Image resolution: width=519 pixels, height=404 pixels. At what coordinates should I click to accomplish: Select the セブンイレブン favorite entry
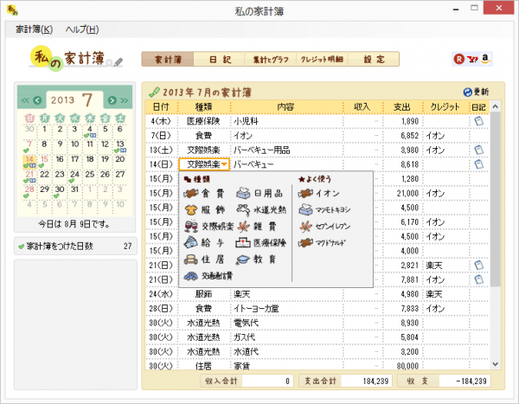coord(324,226)
